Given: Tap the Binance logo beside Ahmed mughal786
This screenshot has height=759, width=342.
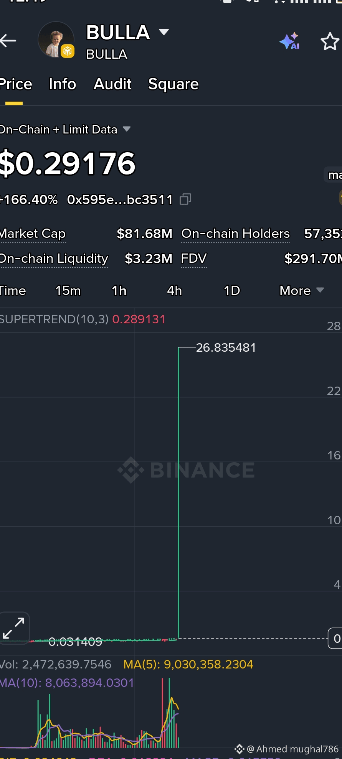Looking at the screenshot, I should (x=240, y=749).
